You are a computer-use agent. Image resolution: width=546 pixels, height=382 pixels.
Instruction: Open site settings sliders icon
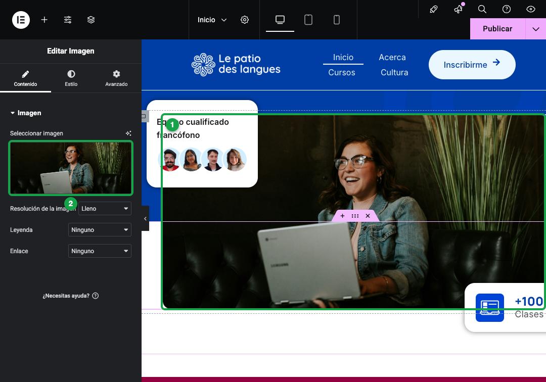(68, 20)
